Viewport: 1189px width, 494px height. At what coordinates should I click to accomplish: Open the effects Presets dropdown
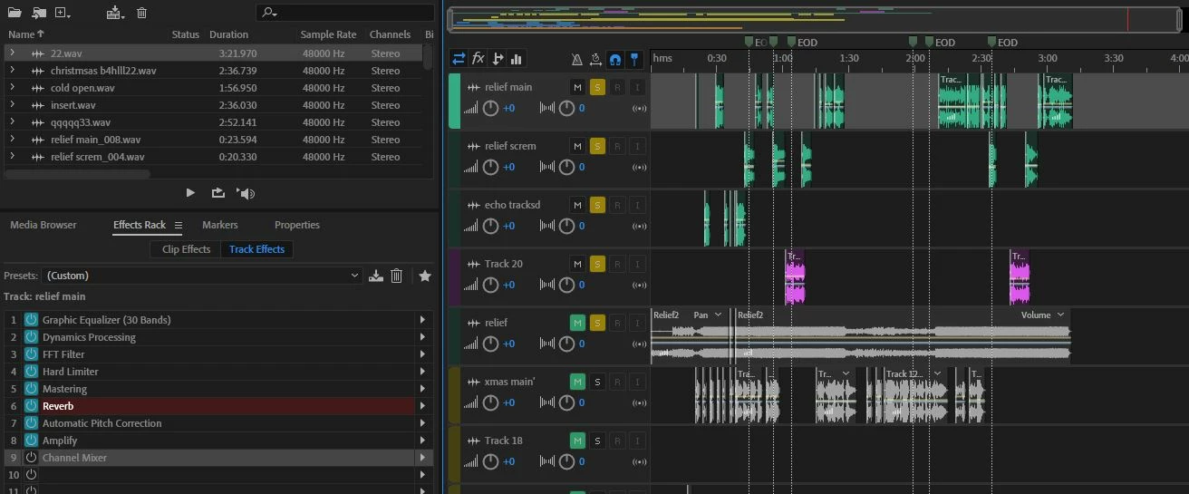click(x=202, y=276)
